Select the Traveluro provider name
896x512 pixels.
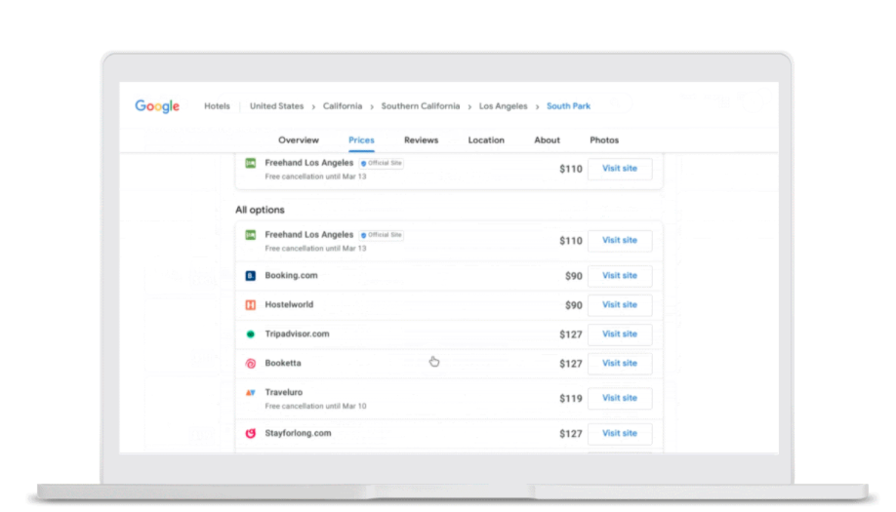(284, 392)
